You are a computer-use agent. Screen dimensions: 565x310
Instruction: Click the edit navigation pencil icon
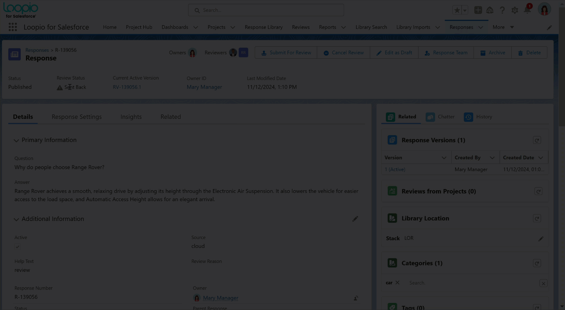(x=549, y=28)
